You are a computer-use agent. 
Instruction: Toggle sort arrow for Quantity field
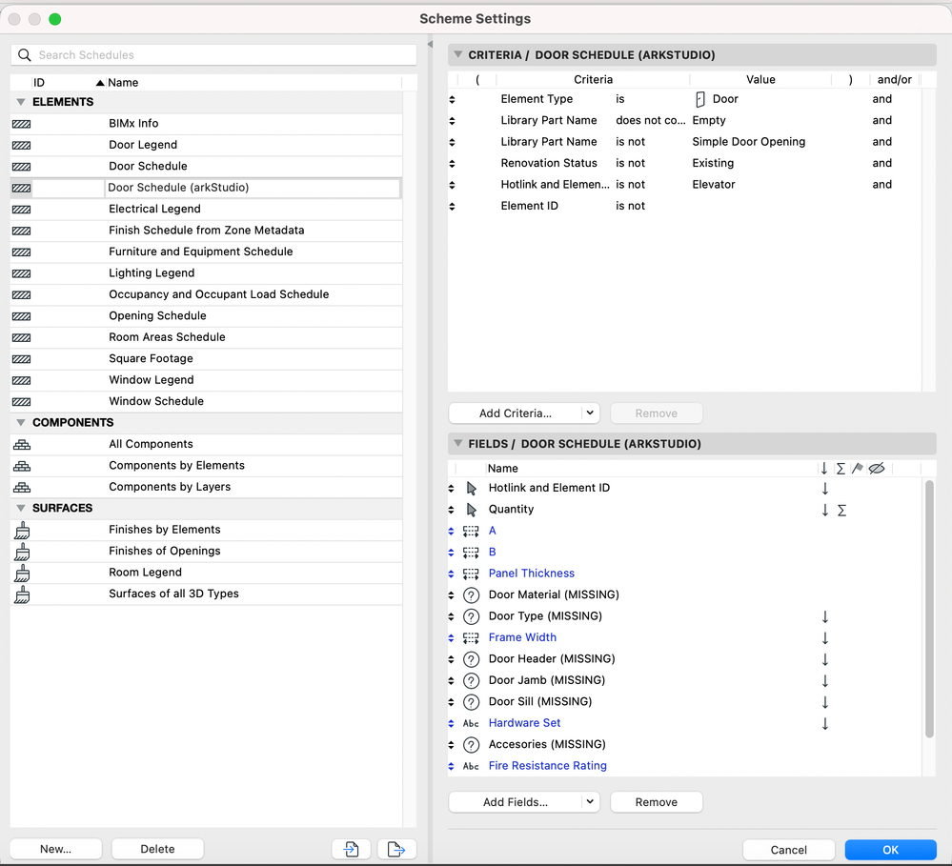(x=825, y=510)
